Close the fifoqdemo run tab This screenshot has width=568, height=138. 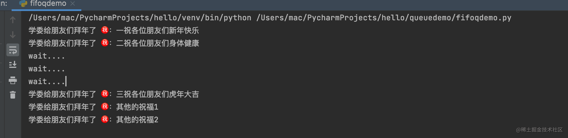point(73,3)
